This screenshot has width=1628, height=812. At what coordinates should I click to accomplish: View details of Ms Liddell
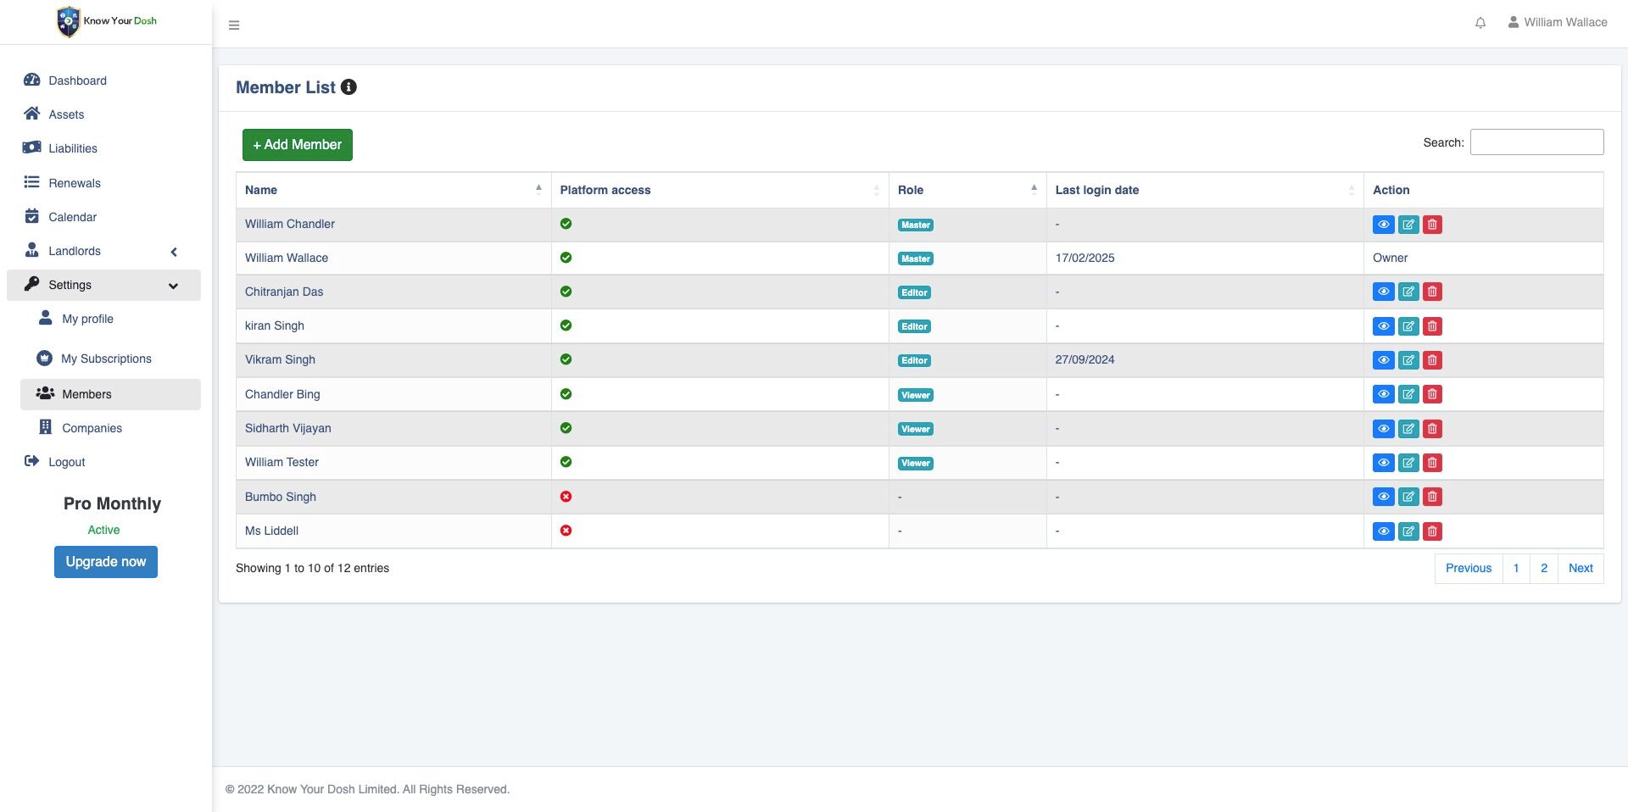[1383, 531]
